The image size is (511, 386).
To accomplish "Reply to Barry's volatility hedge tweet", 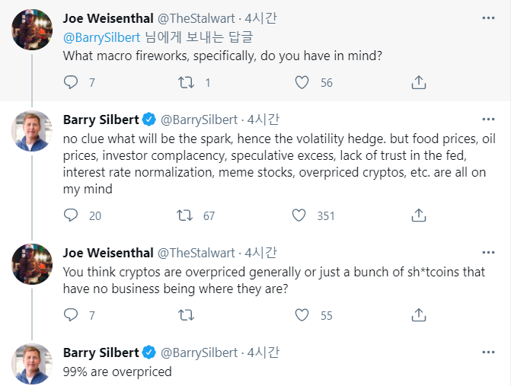I will tap(71, 215).
